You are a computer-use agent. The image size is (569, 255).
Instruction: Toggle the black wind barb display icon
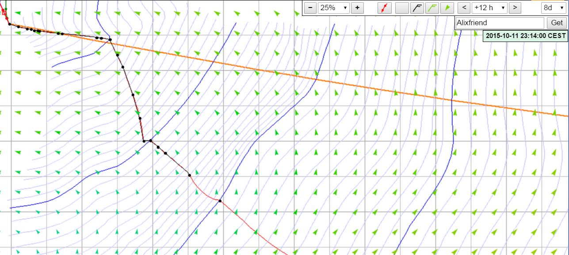tap(417, 8)
